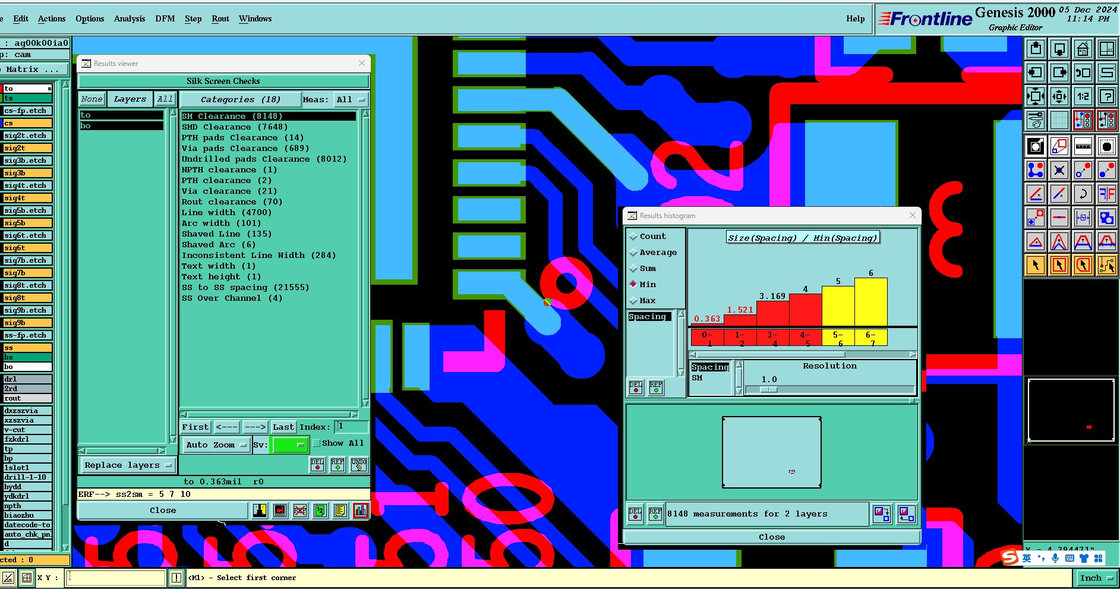The height and width of the screenshot is (589, 1120).
Task: Toggle the Show All checkbox
Action: tap(317, 443)
